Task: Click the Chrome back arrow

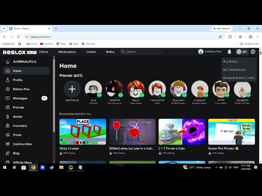Action: coord(5,37)
